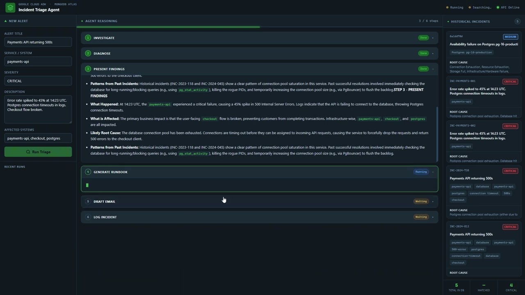Click the Severity field showing CRITICAL
This screenshot has width=525, height=295.
pyautogui.click(x=38, y=81)
